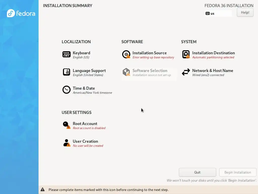This screenshot has width=258, height=194.
Task: Click 'Root account is disabled' text
Action: pyautogui.click(x=89, y=128)
